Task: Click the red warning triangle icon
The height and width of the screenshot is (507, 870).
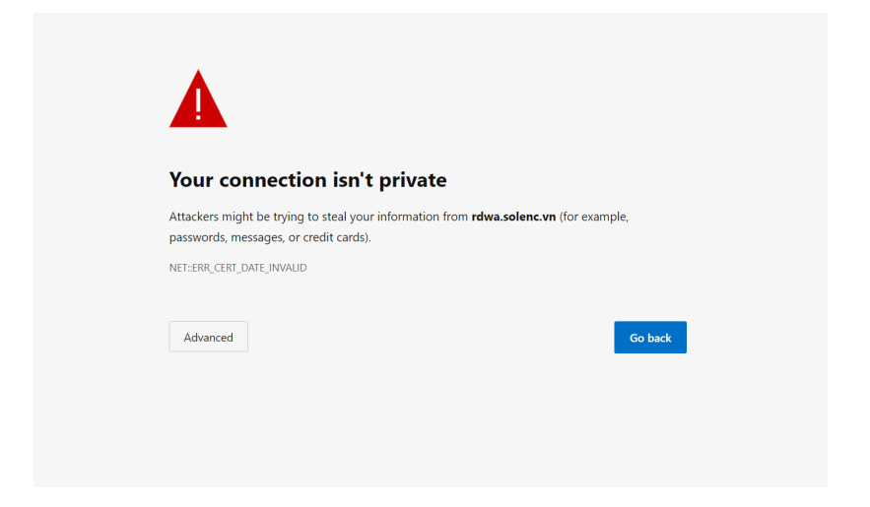Action: pyautogui.click(x=198, y=102)
